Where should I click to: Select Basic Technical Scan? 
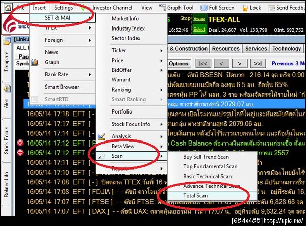[207, 176]
